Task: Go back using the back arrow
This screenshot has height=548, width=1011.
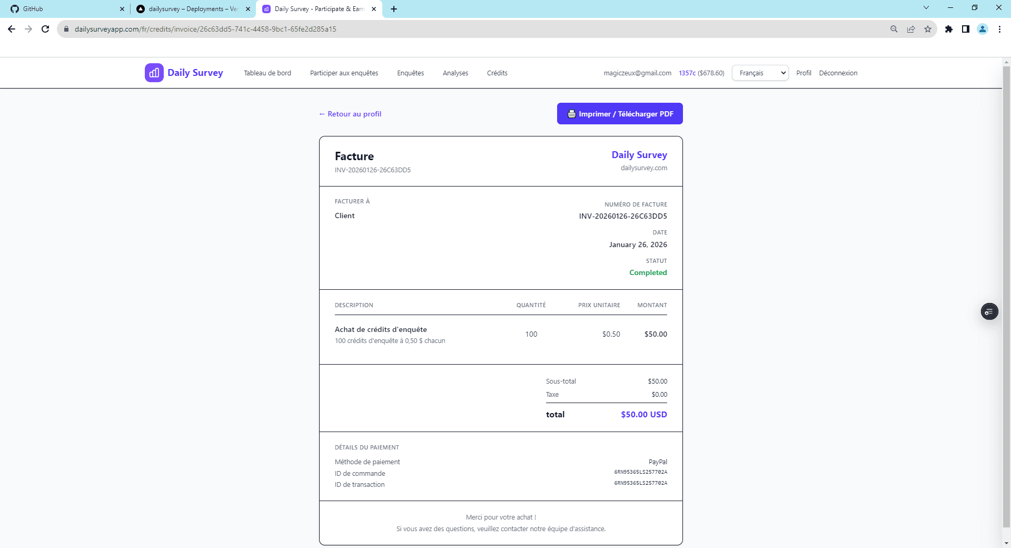Action: [x=12, y=29]
